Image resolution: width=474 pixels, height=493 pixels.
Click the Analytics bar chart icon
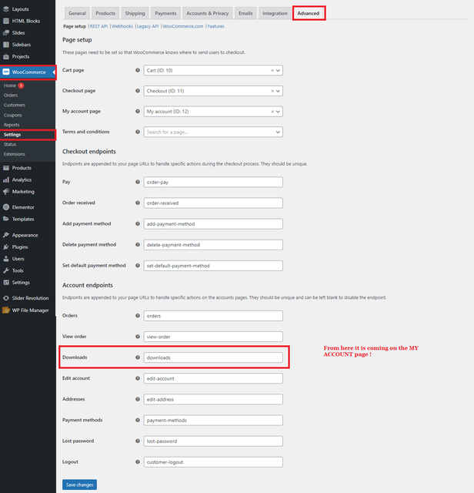coord(6,179)
